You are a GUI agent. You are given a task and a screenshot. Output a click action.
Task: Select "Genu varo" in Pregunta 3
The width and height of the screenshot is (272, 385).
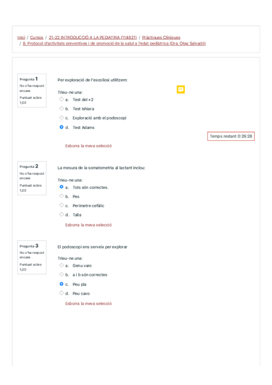(x=62, y=266)
